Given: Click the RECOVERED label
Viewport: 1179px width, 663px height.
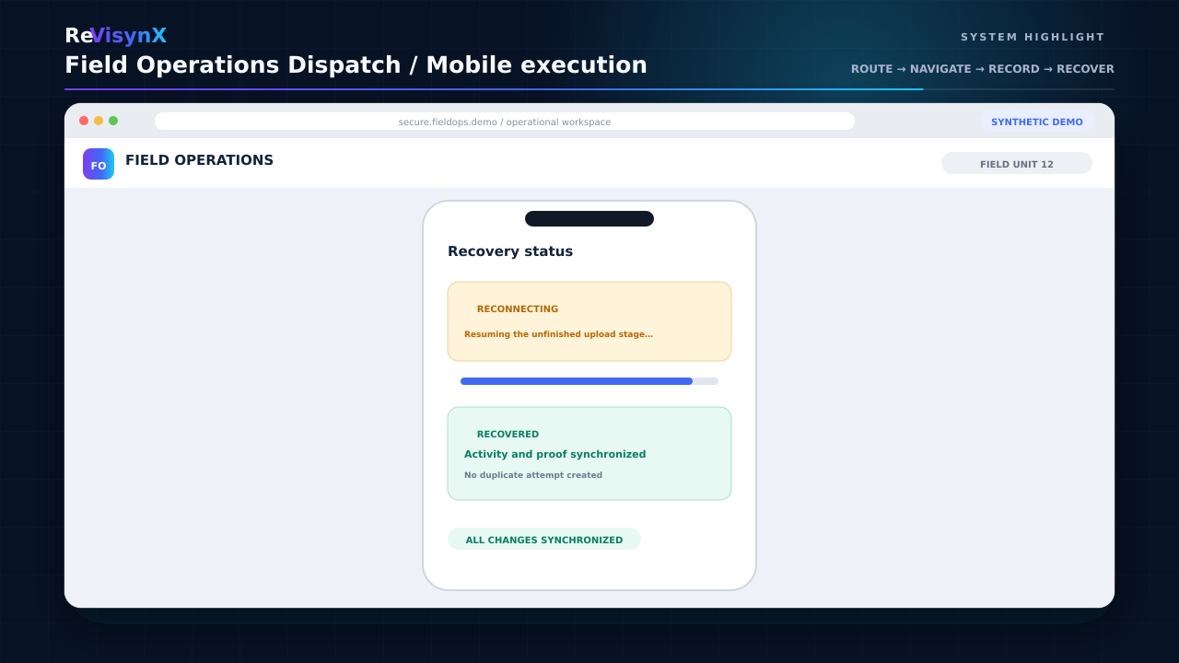Looking at the screenshot, I should [508, 435].
